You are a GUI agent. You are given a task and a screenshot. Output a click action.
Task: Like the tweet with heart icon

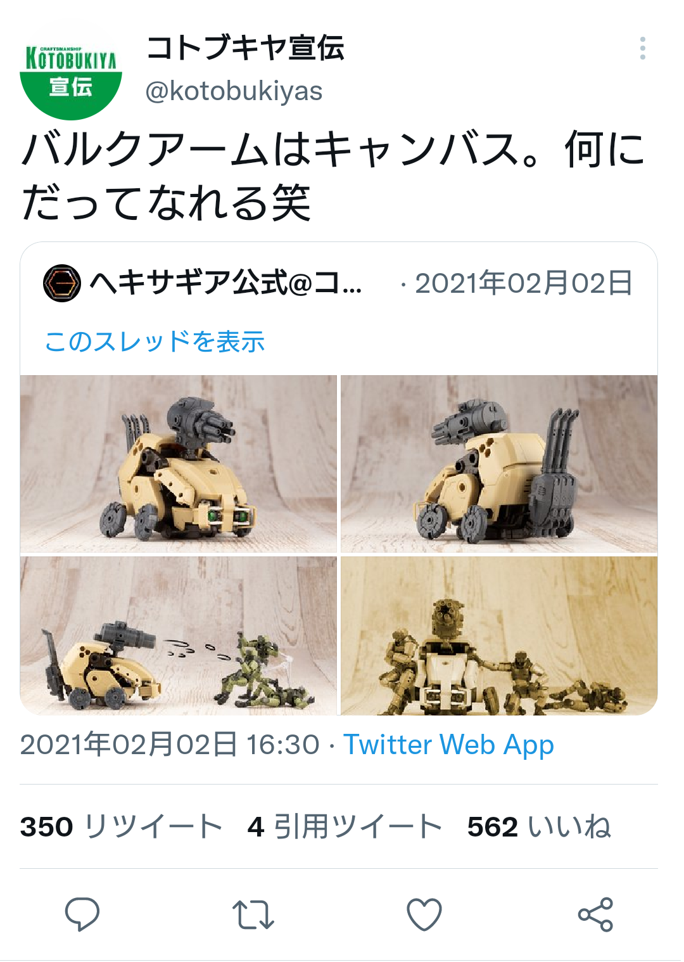click(424, 914)
